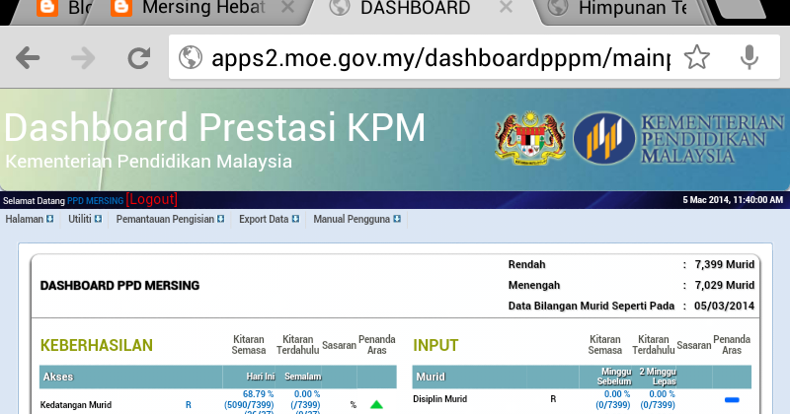Screen dimensions: 790x414
Task: Click the 68.79 % attendance value
Action: pos(258,394)
